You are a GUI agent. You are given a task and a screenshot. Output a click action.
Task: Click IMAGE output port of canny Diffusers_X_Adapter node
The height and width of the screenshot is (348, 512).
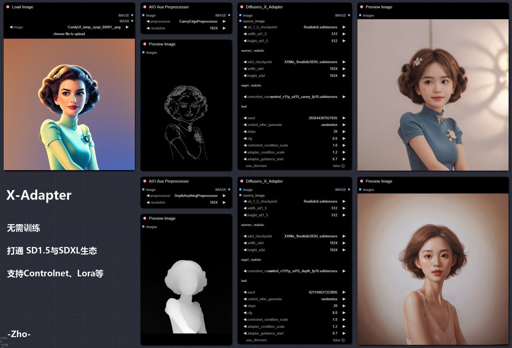tap(349, 15)
